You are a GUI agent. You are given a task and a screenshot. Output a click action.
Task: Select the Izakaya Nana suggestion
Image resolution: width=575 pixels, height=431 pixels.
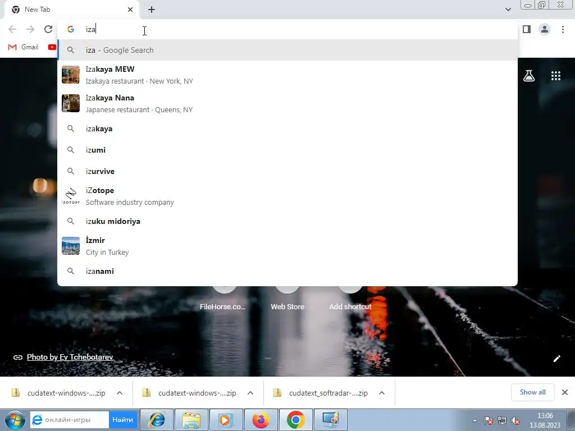287,103
